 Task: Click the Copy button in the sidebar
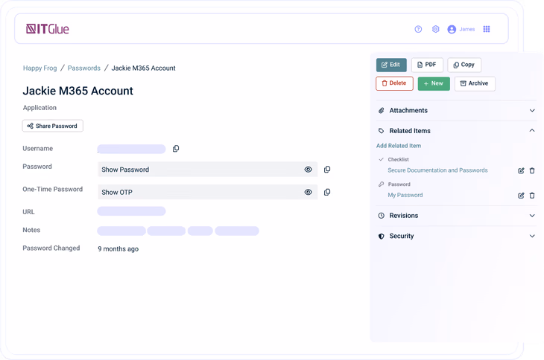[x=464, y=65]
